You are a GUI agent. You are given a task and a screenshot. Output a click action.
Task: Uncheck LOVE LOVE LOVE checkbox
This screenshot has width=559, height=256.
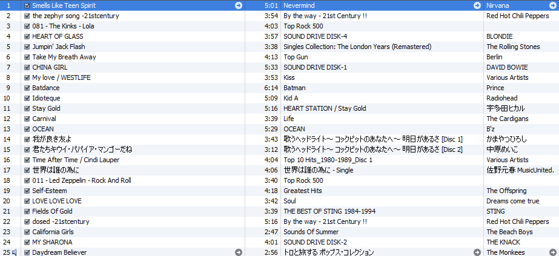click(27, 201)
